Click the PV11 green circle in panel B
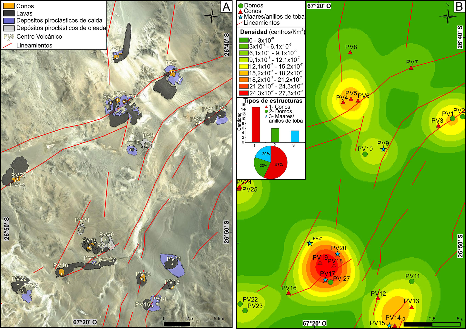 412,281
